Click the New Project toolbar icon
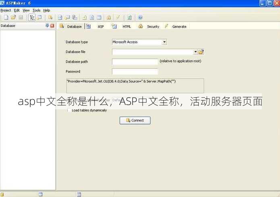 (6, 17)
